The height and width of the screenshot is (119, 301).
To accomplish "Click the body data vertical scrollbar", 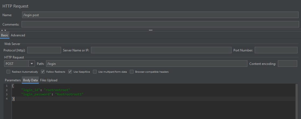I will (297, 101).
